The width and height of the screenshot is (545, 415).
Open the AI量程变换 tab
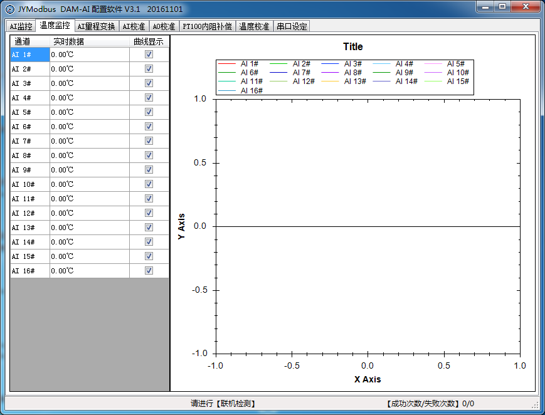point(96,26)
